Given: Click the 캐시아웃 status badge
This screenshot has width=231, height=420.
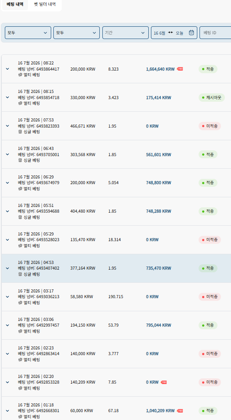Looking at the screenshot, I should [x=211, y=97].
